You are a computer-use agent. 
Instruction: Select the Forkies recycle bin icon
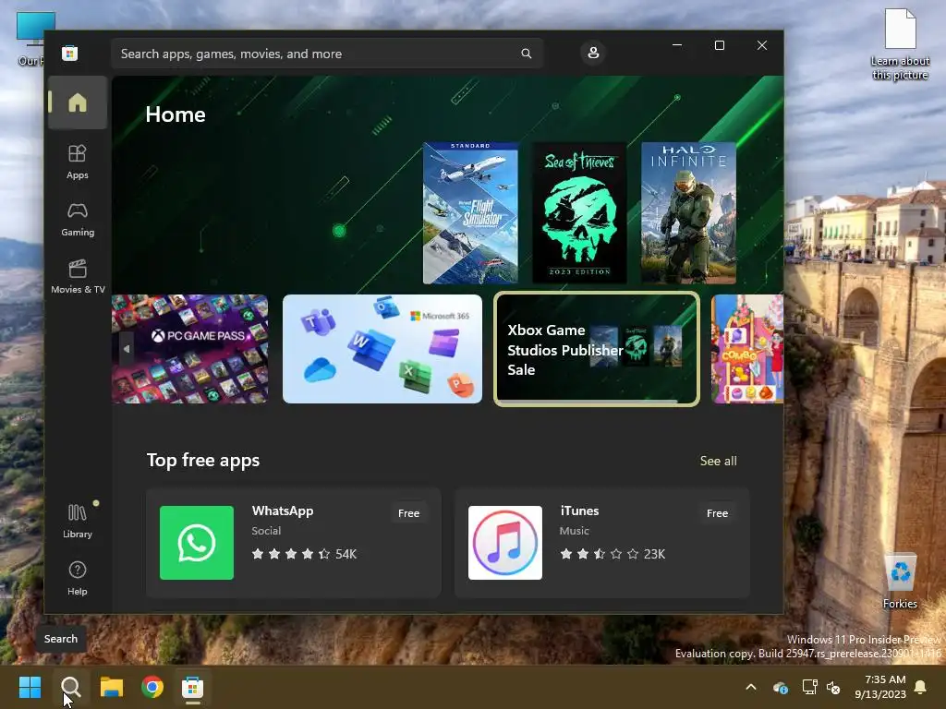click(x=900, y=580)
